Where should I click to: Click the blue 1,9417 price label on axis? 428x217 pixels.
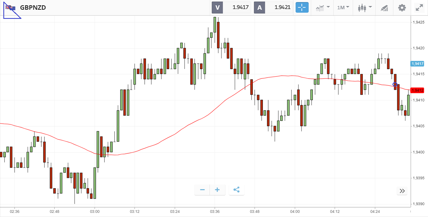click(x=417, y=64)
